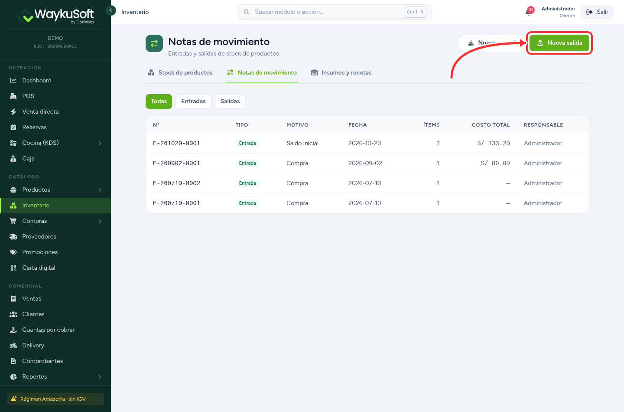Viewport: 624px width, 412px height.
Task: Open Carta digital QR code icon
Action: 13,268
